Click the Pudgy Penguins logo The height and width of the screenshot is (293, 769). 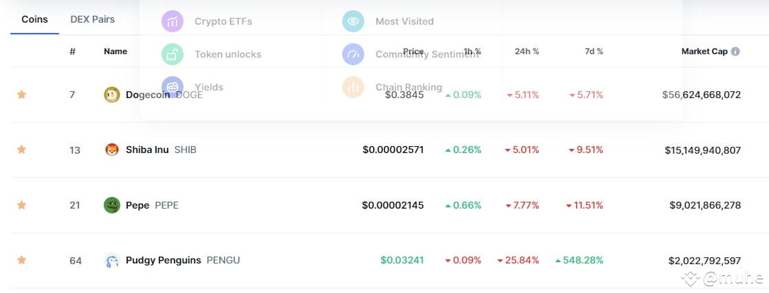(112, 259)
